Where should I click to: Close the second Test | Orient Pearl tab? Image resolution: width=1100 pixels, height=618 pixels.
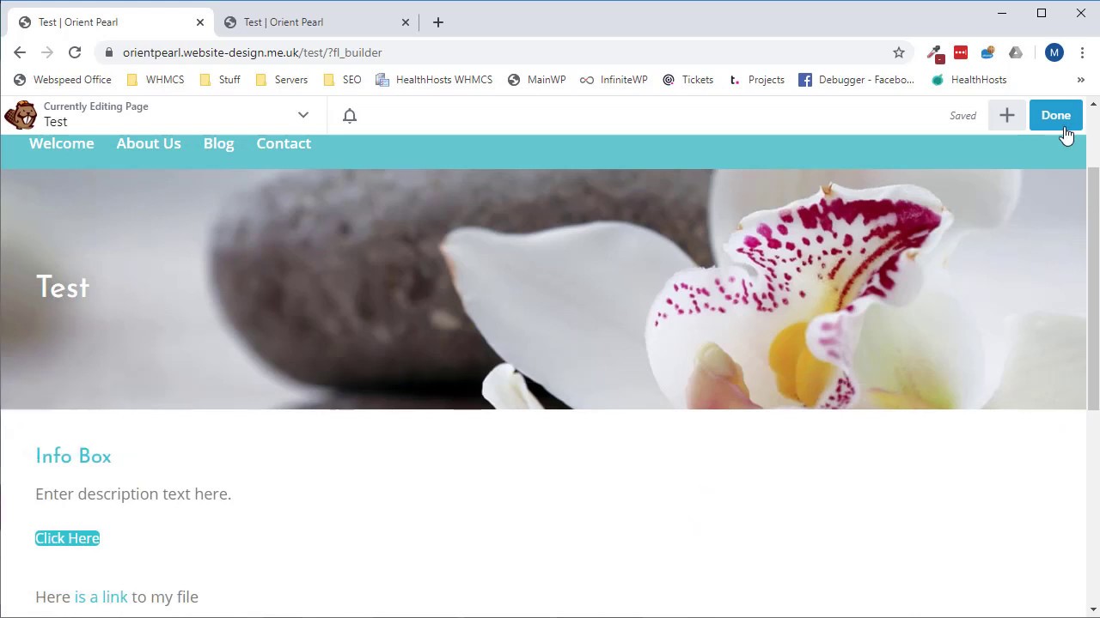click(x=406, y=22)
